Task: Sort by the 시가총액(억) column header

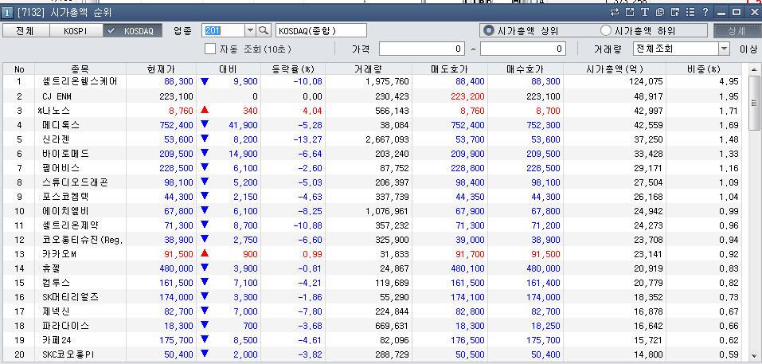Action: tap(615, 68)
